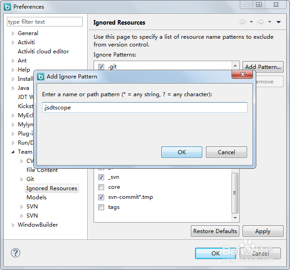This screenshot has width=290, height=270.
Task: Collapse the Team tree node
Action: click(13, 152)
